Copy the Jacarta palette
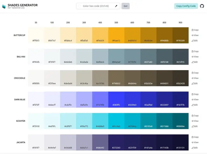The width and height of the screenshot is (207, 154). [x=195, y=137]
